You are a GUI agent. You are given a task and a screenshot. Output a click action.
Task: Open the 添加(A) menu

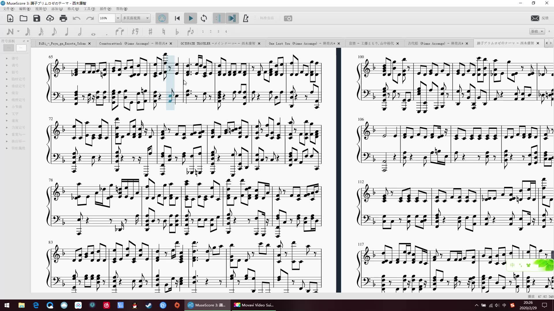tap(57, 9)
